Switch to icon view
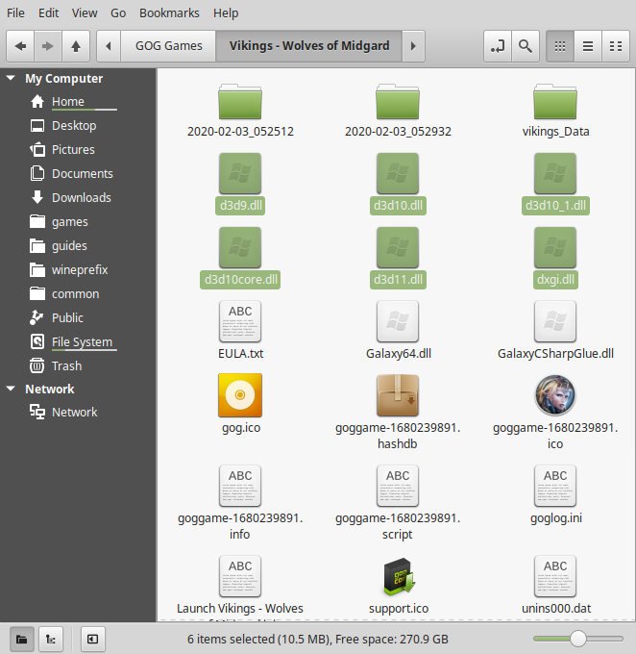The image size is (636, 654). click(560, 46)
